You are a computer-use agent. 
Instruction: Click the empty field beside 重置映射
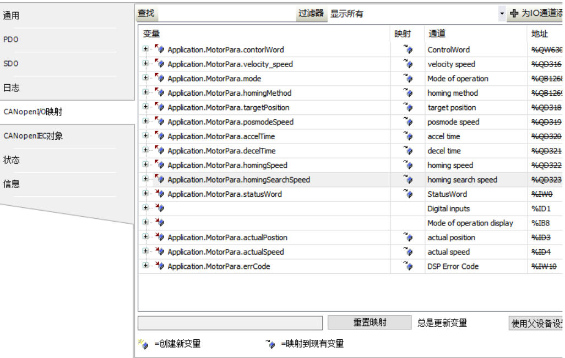coord(230,323)
